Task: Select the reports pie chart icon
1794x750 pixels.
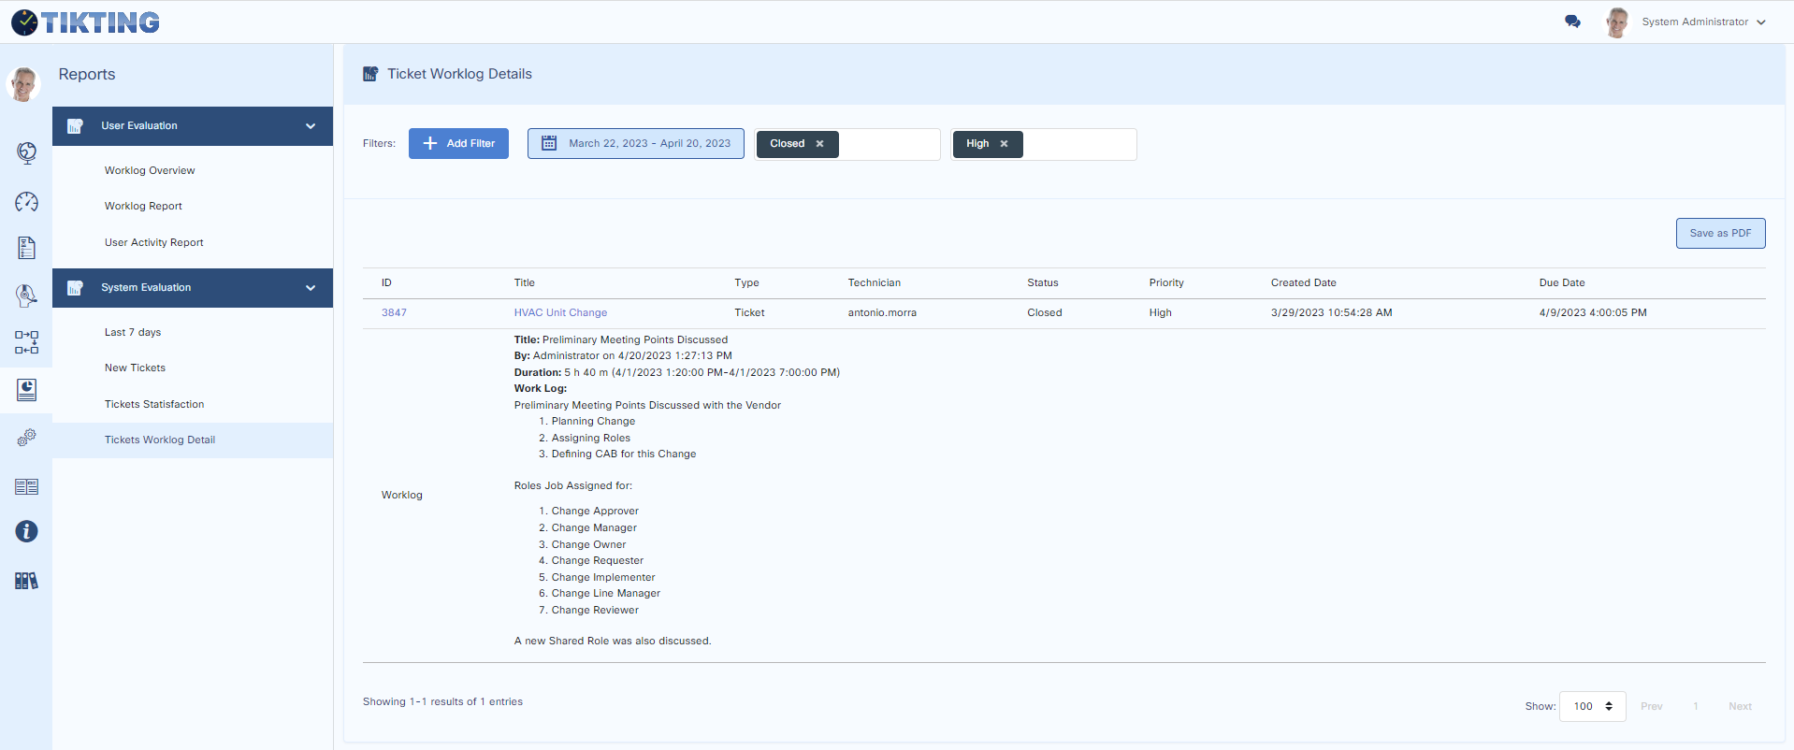Action: click(26, 390)
